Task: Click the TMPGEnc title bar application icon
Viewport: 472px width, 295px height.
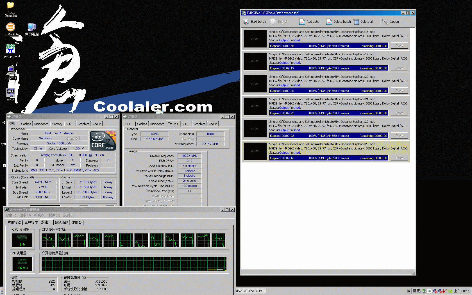Action: pyautogui.click(x=244, y=13)
